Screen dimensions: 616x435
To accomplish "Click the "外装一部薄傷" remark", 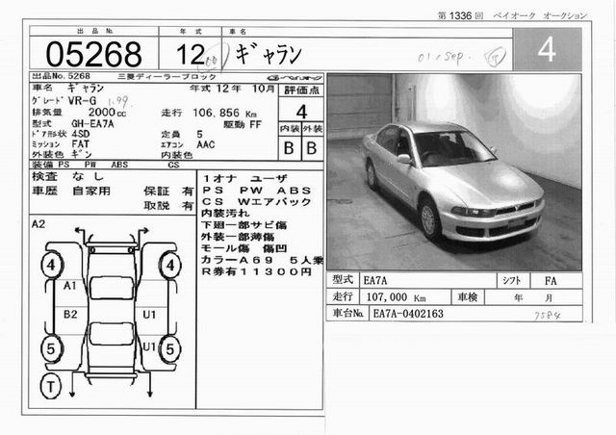I will [x=238, y=237].
